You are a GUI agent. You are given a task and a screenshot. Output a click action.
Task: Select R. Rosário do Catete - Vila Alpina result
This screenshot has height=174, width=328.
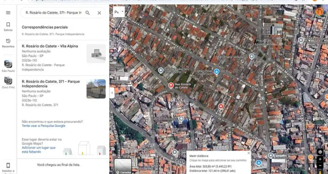pyautogui.click(x=50, y=46)
